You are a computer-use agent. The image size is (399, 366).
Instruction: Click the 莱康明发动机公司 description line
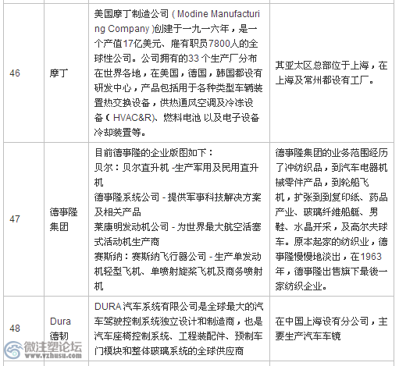(x=177, y=234)
